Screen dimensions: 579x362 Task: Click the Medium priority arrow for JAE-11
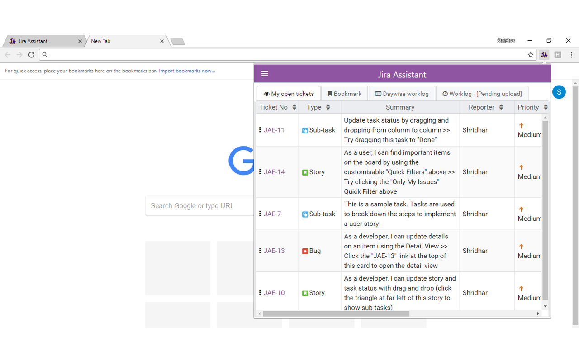pyautogui.click(x=521, y=125)
